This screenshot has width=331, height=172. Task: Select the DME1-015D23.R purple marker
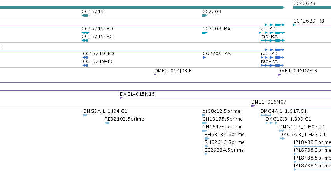[x=279, y=75]
